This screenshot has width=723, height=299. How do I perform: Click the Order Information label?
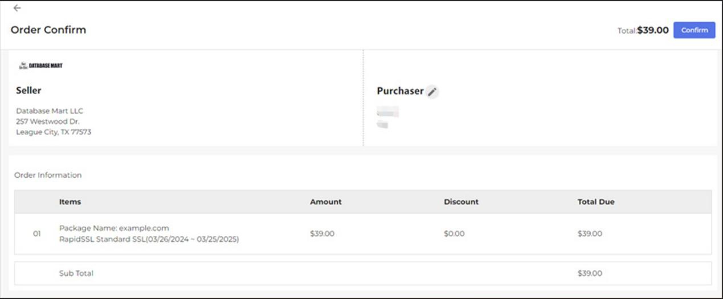[48, 175]
